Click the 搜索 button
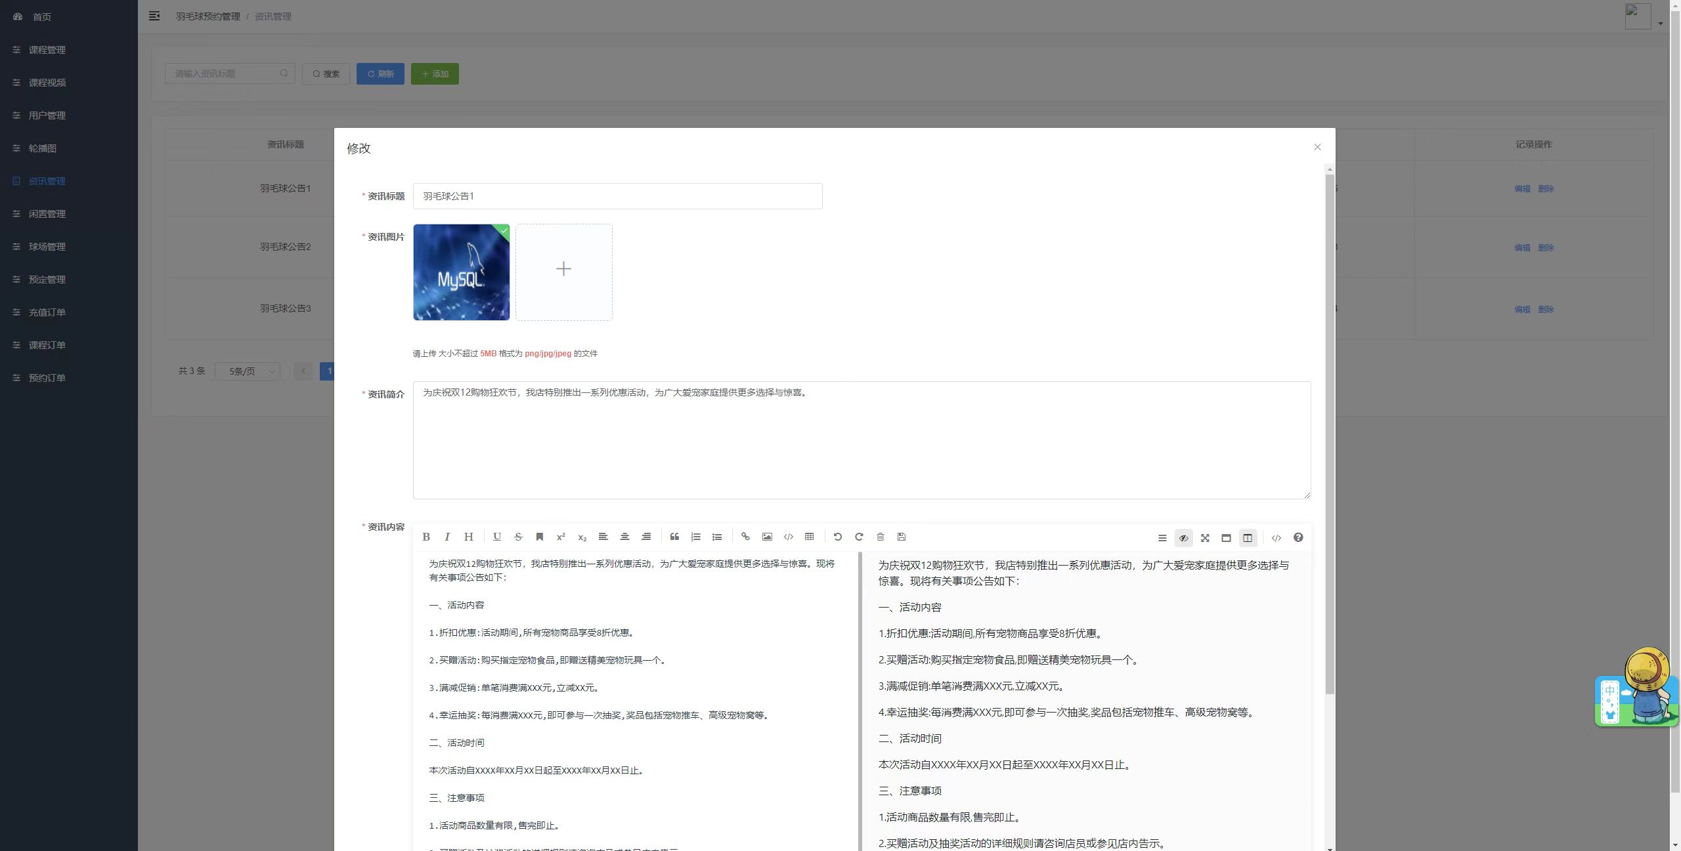This screenshot has width=1681, height=851. [326, 73]
